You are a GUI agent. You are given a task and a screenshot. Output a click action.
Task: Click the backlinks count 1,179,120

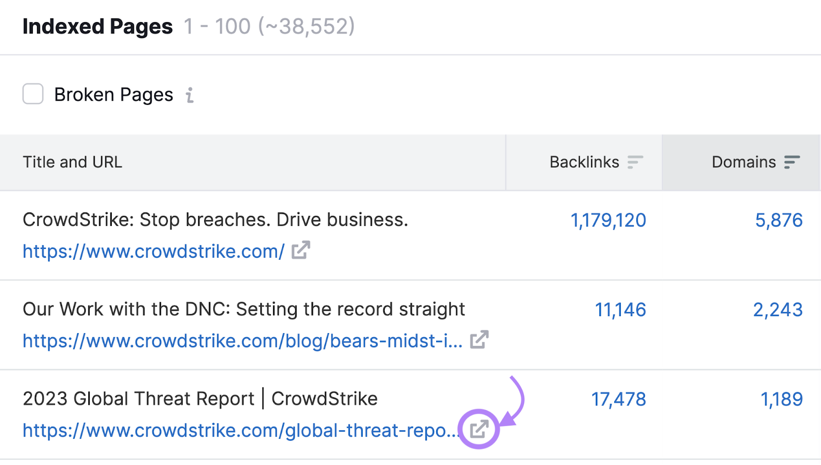click(x=608, y=220)
